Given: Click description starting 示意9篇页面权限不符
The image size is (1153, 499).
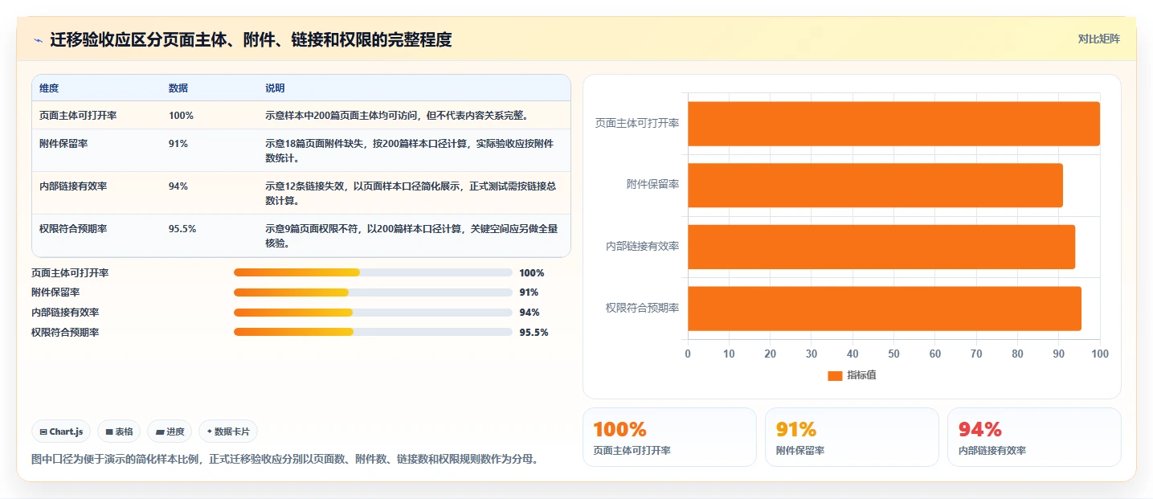Looking at the screenshot, I should tap(411, 236).
